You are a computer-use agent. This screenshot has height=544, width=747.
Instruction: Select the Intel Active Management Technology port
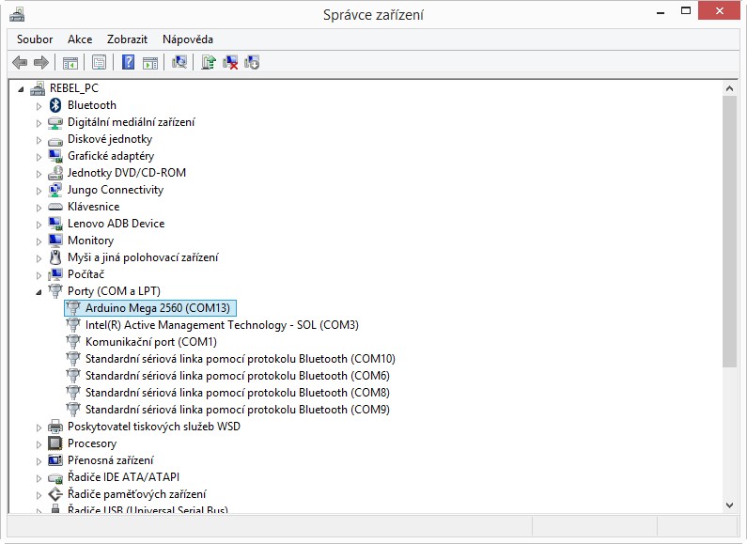click(x=222, y=325)
